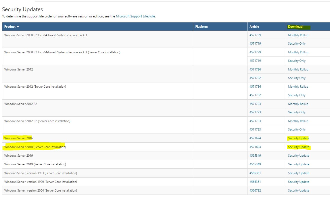Select 'Windows Server, version 1909' product text

pos(40,182)
